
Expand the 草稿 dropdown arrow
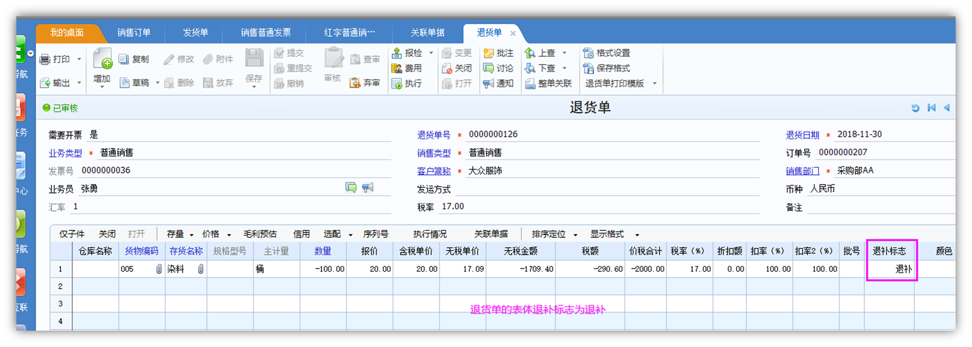[x=158, y=83]
